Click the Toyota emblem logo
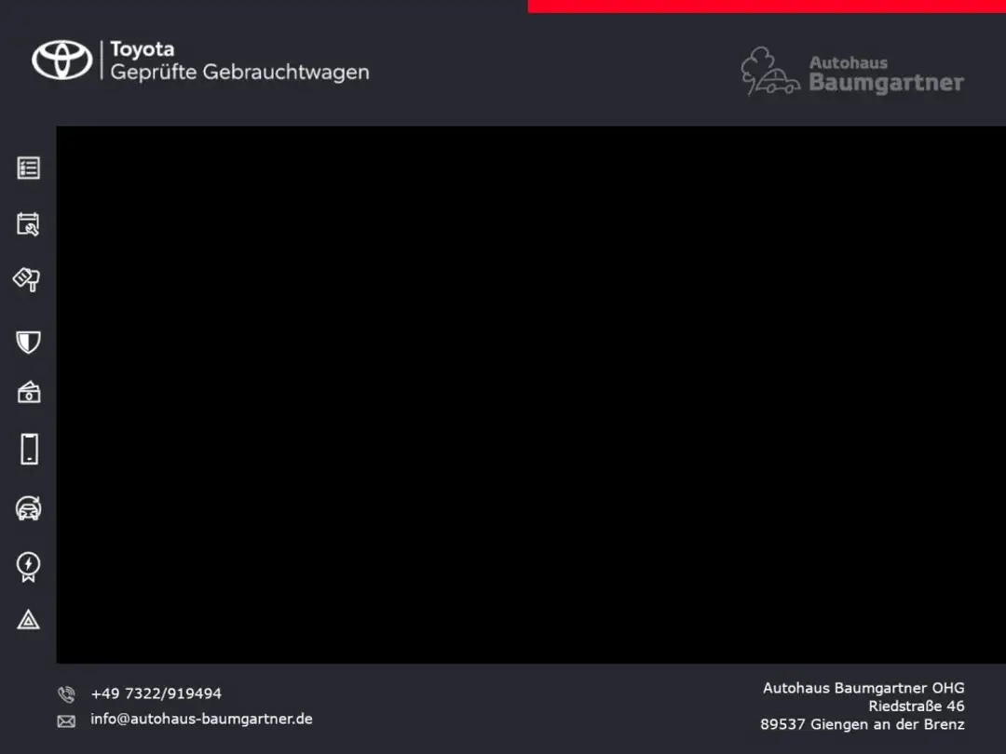This screenshot has height=754, width=1006. point(62,61)
